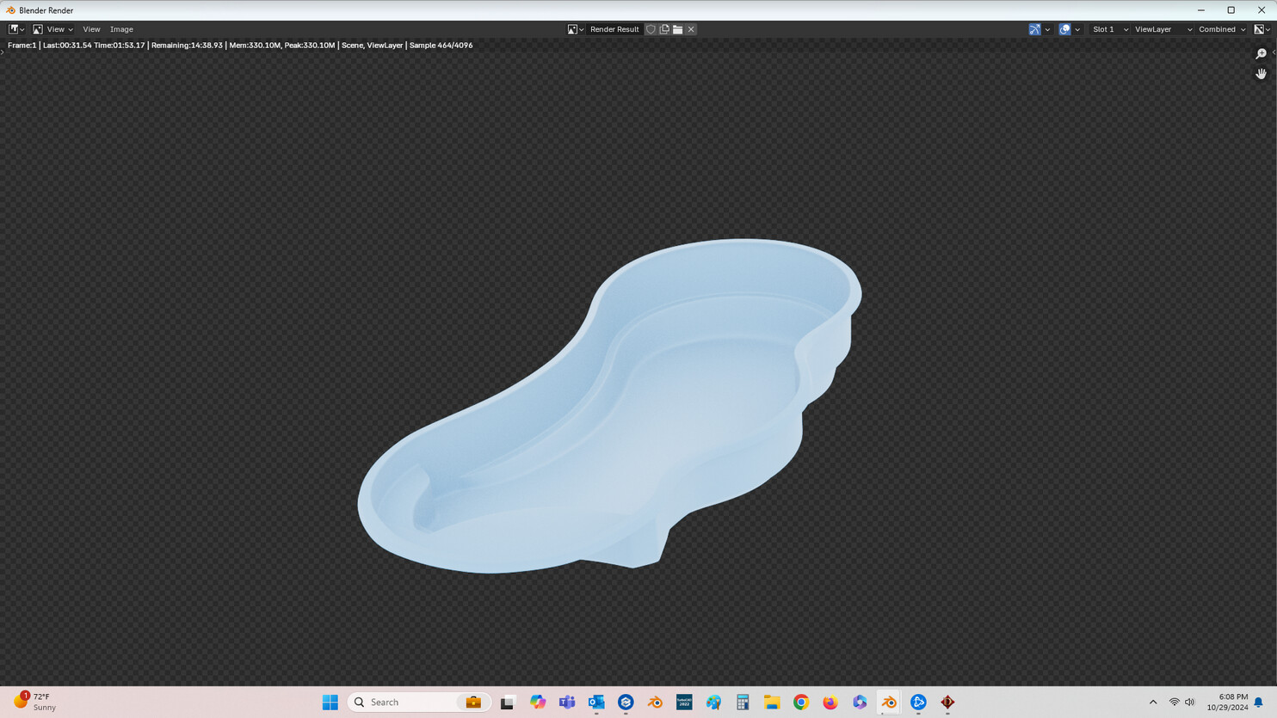Select the zoom magnifier icon on the right edge
The width and height of the screenshot is (1277, 718).
click(x=1261, y=52)
